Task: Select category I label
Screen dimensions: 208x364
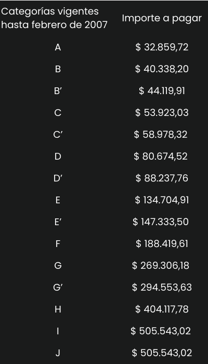Action: [58, 331]
